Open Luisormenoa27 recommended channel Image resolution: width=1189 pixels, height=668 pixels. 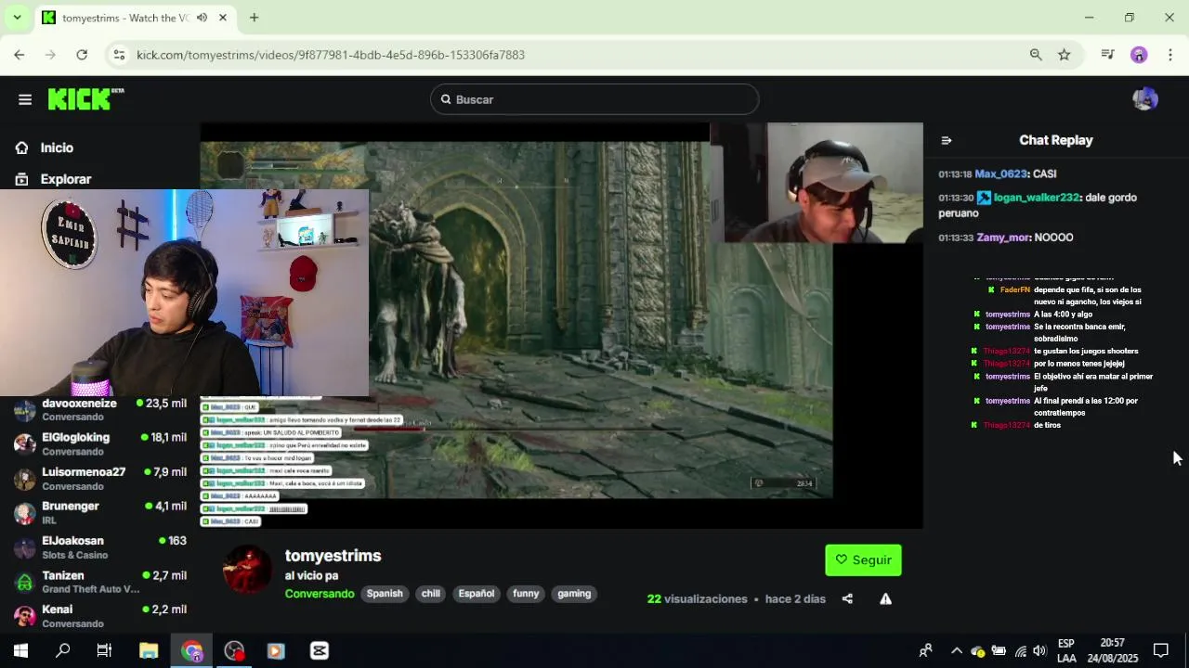click(100, 479)
